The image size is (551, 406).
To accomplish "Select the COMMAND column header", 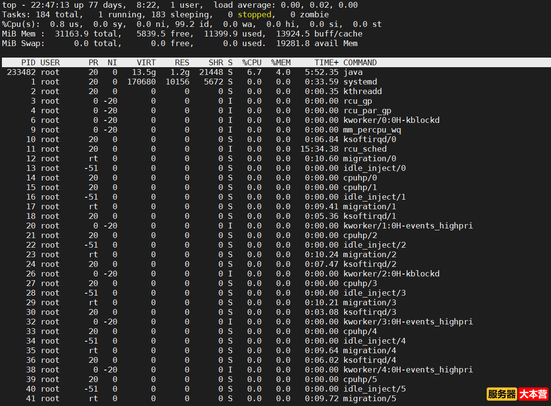I will click(x=360, y=62).
